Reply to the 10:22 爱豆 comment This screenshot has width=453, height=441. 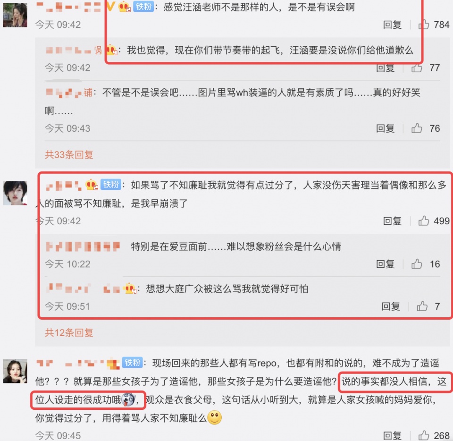pos(386,264)
